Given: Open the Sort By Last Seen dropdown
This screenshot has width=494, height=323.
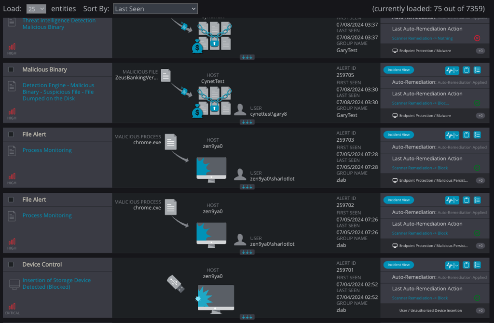Looking at the screenshot, I should pyautogui.click(x=155, y=9).
